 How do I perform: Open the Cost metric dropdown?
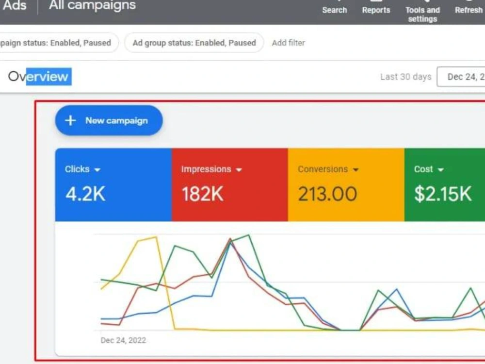coord(429,169)
